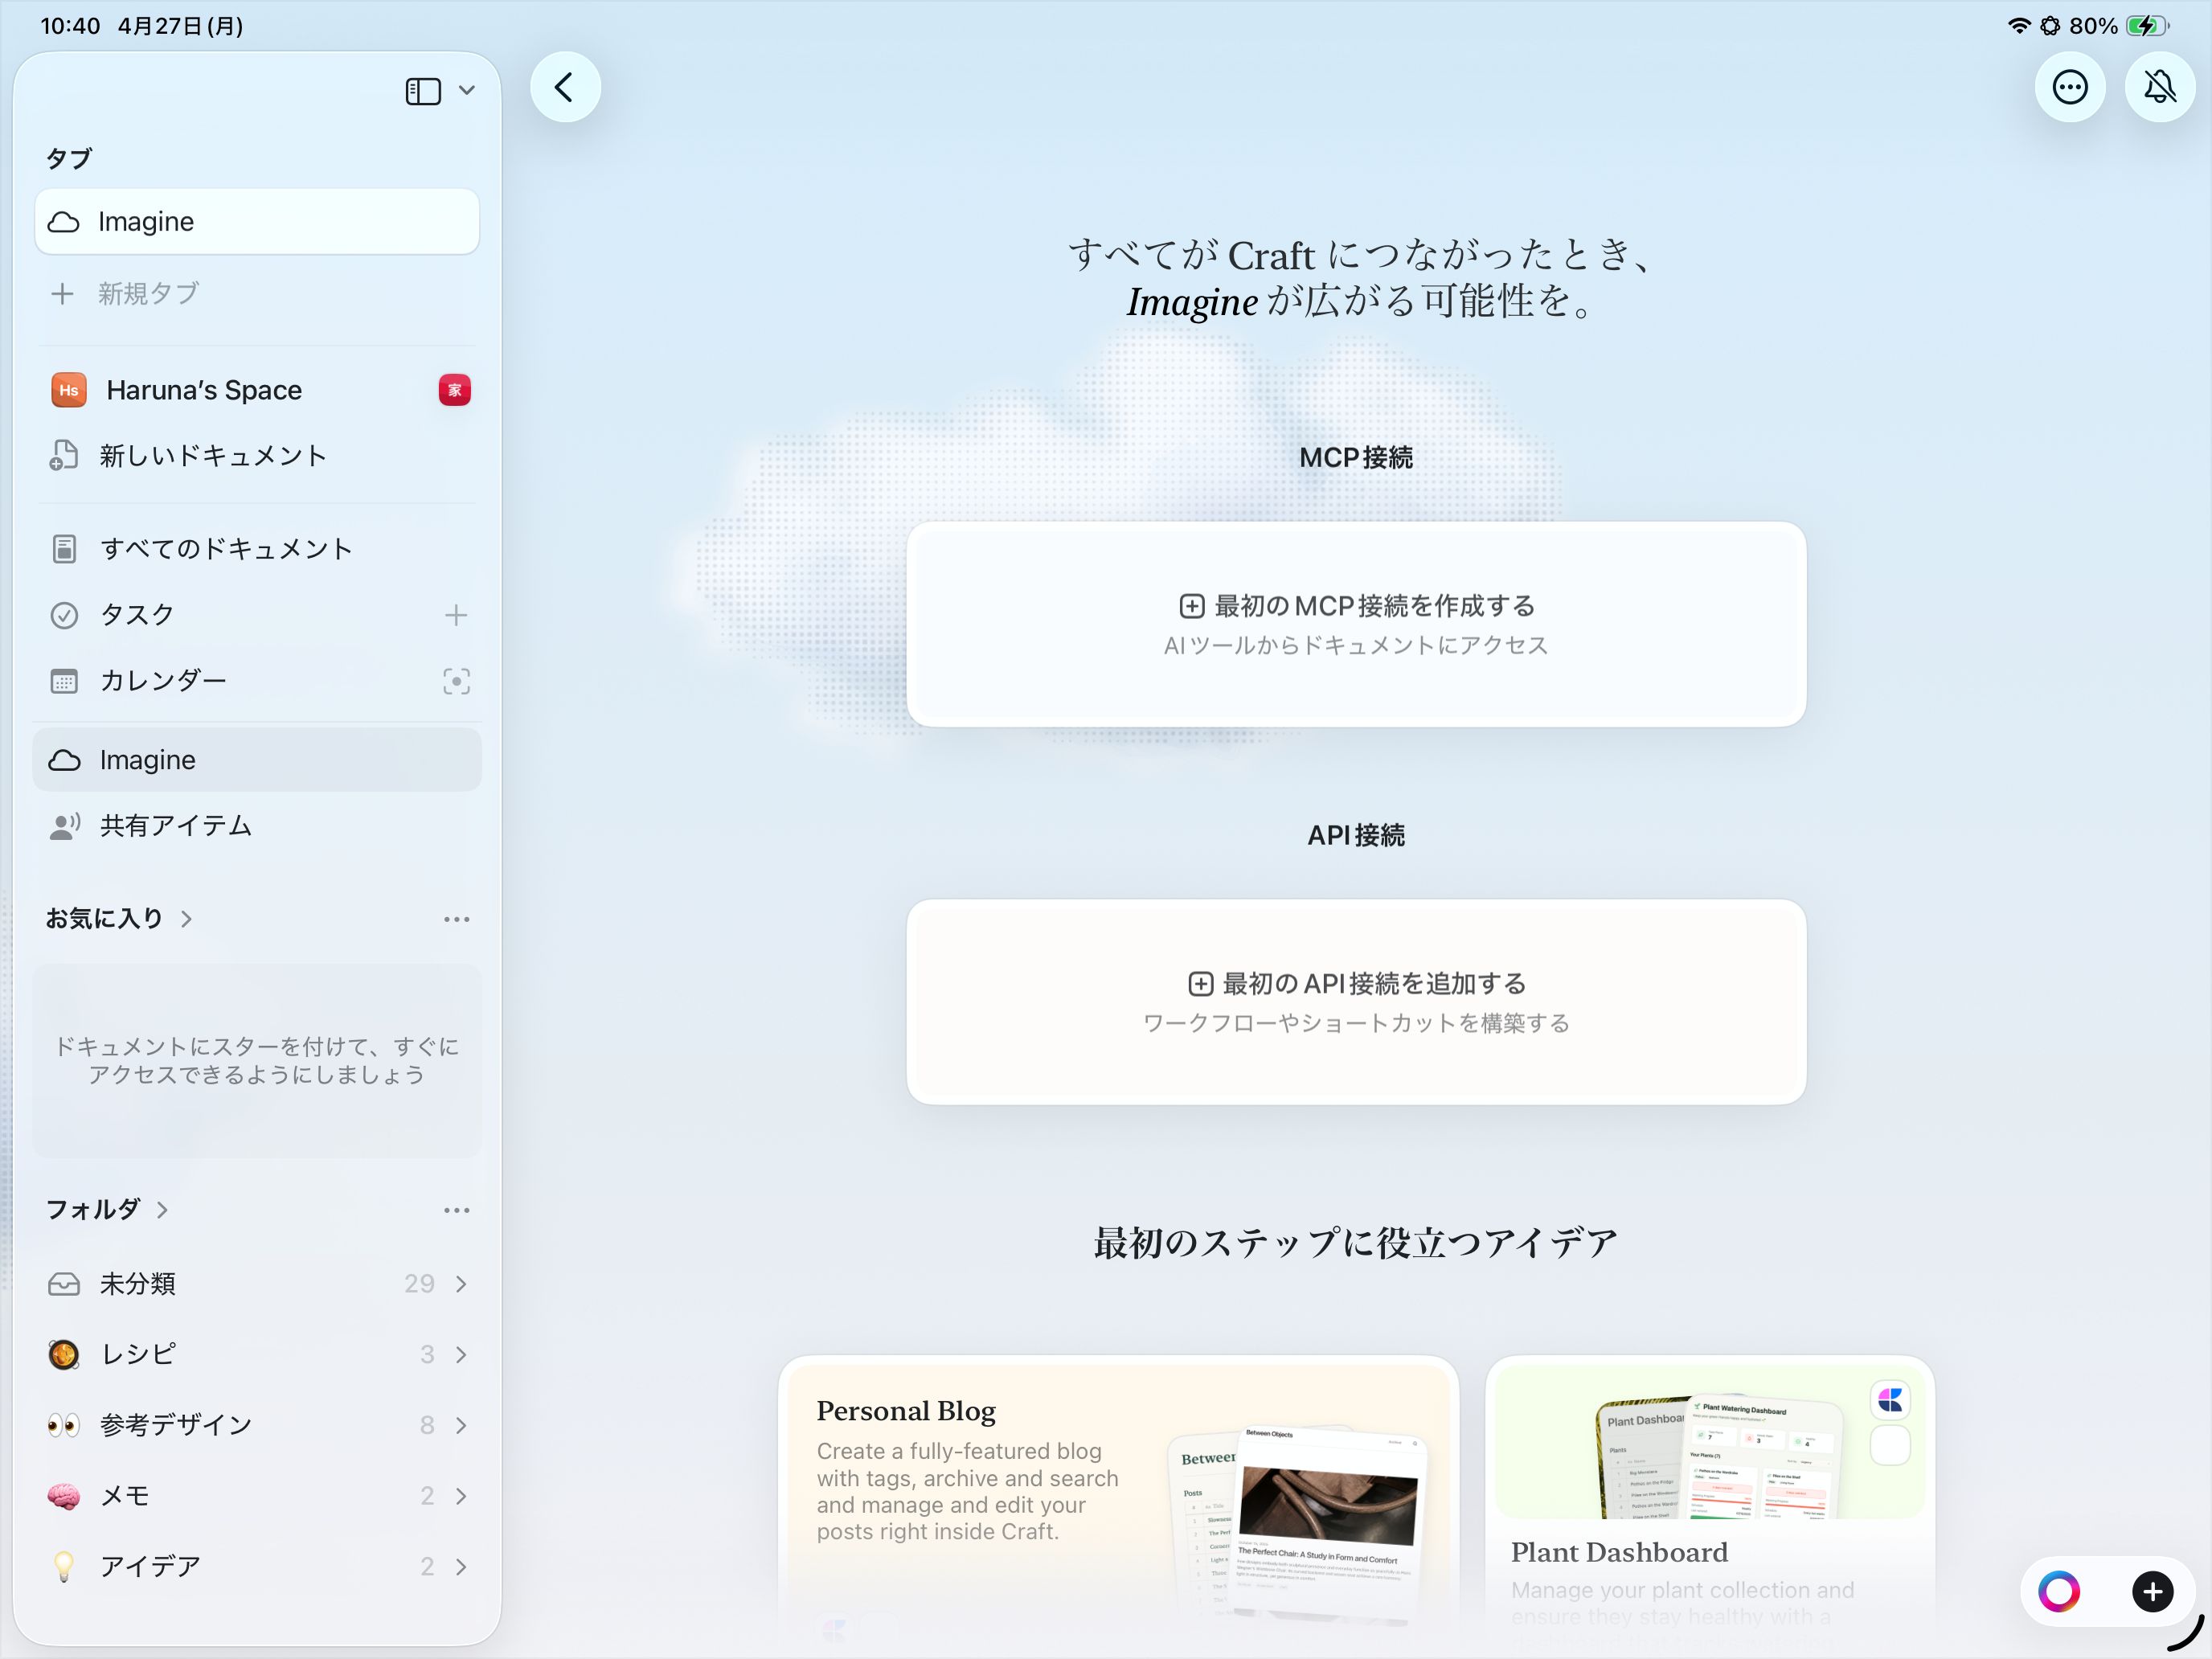The image size is (2212, 1659).
Task: Open すべてのドキュメント
Action: coord(257,549)
